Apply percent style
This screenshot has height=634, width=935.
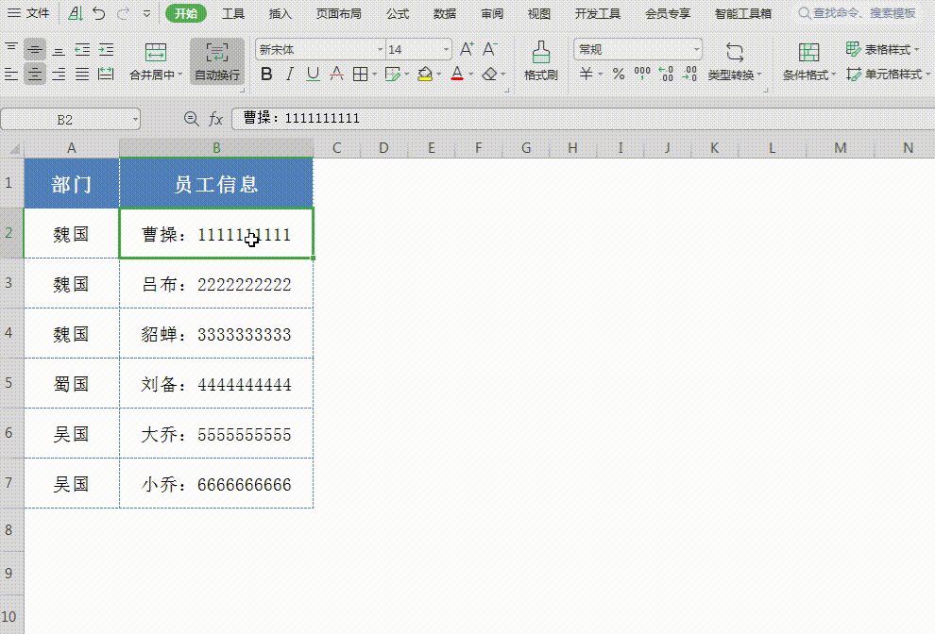[619, 74]
